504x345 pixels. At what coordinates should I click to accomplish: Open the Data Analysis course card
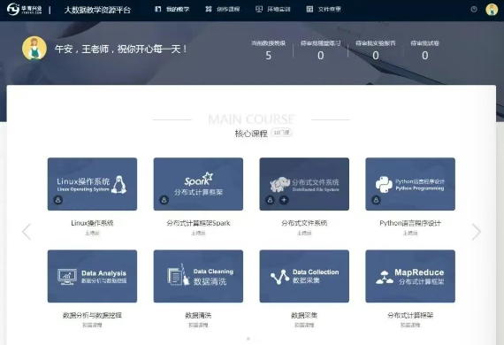[x=92, y=276]
